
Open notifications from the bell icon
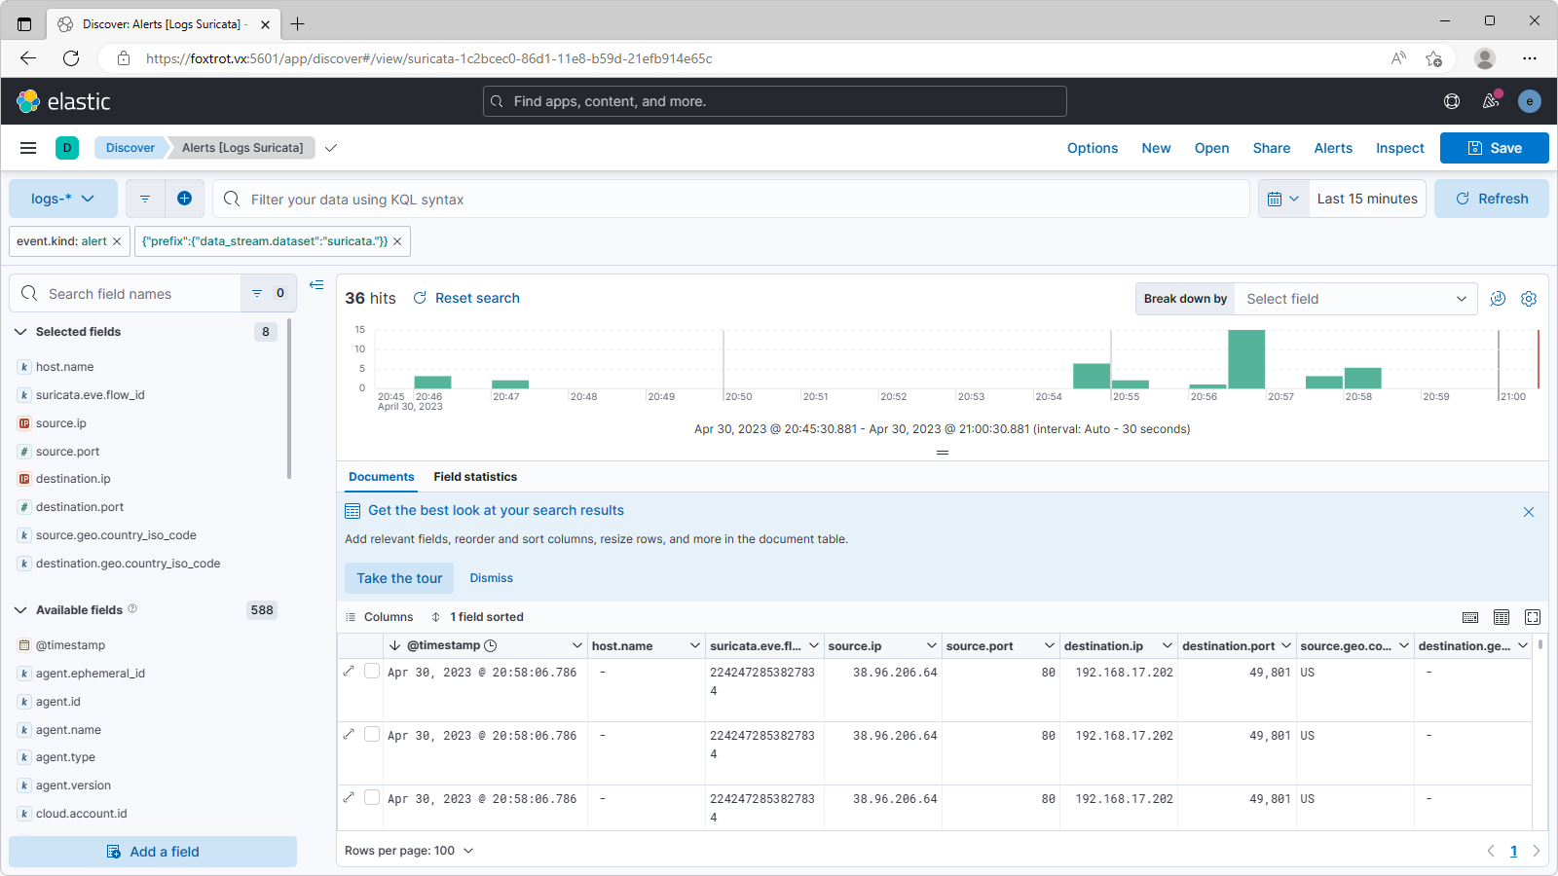pos(1491,100)
